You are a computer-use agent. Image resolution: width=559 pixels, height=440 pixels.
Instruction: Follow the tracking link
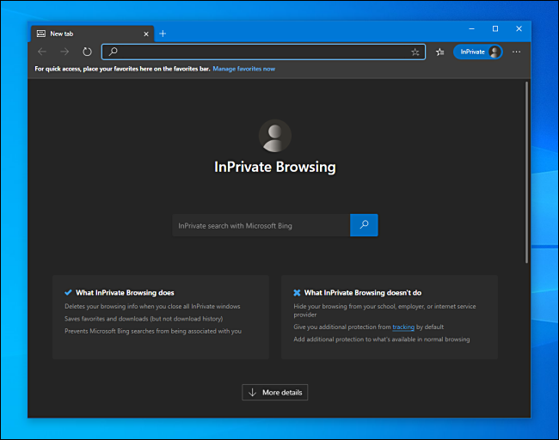coord(403,327)
